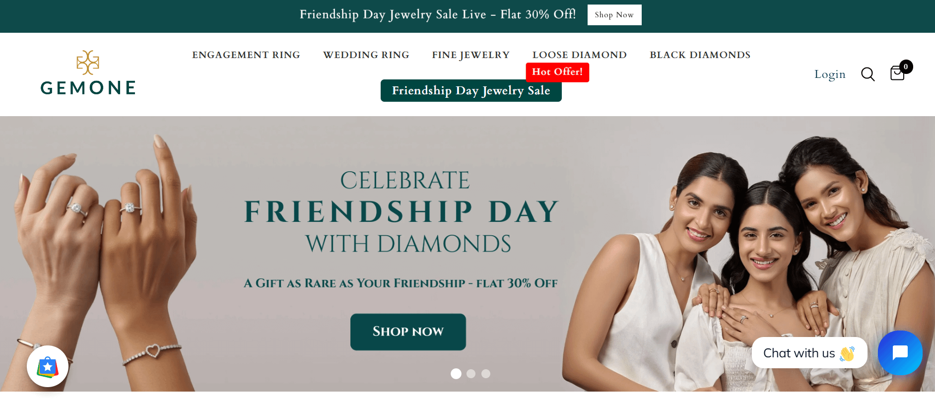Open the Fine Jewelry menu

click(470, 55)
